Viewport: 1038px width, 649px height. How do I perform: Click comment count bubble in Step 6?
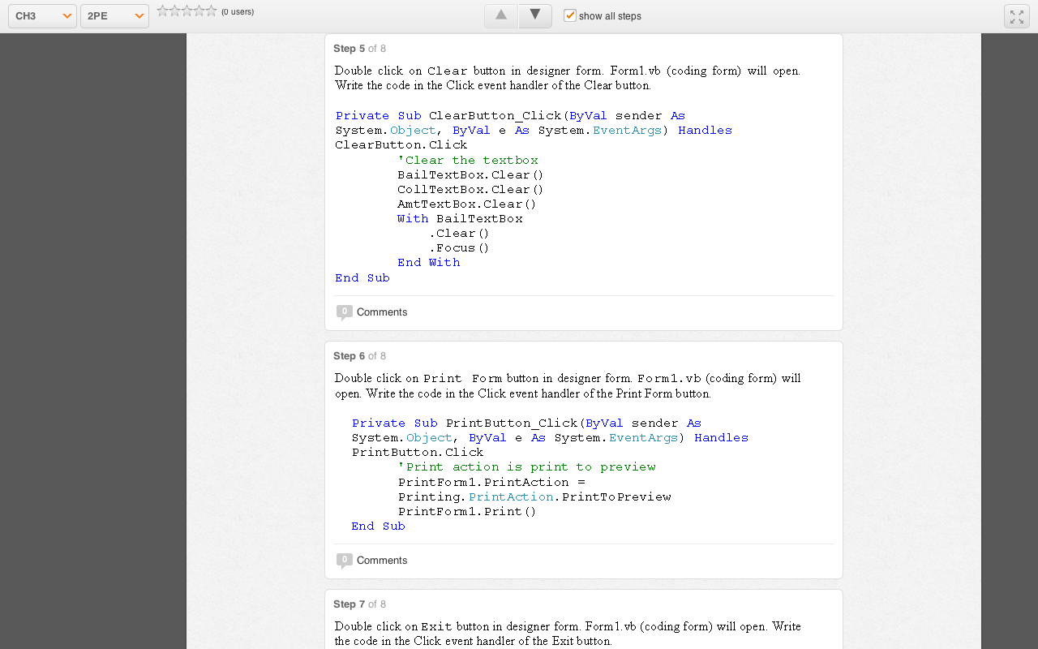click(345, 561)
